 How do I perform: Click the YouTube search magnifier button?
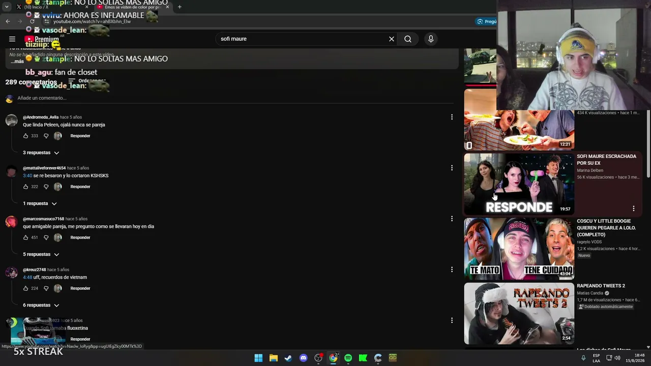pyautogui.click(x=408, y=39)
